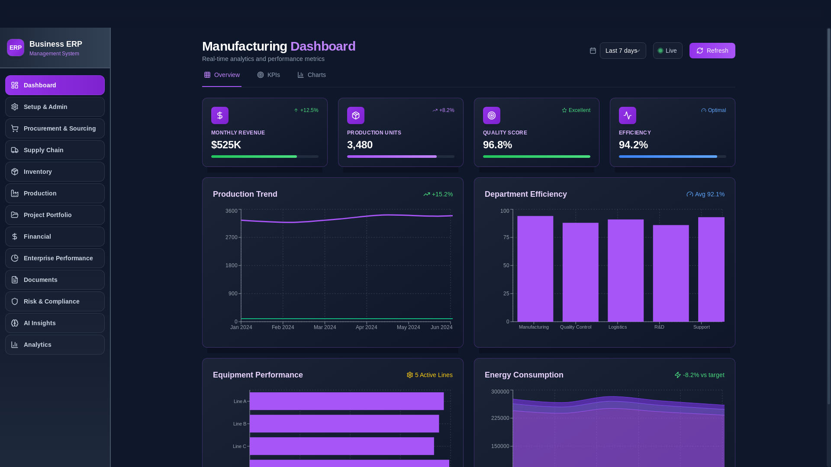Open the Procurement & Sourcing section
The image size is (831, 467).
(55, 128)
